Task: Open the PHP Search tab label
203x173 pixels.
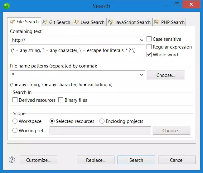Action: pos(173,22)
